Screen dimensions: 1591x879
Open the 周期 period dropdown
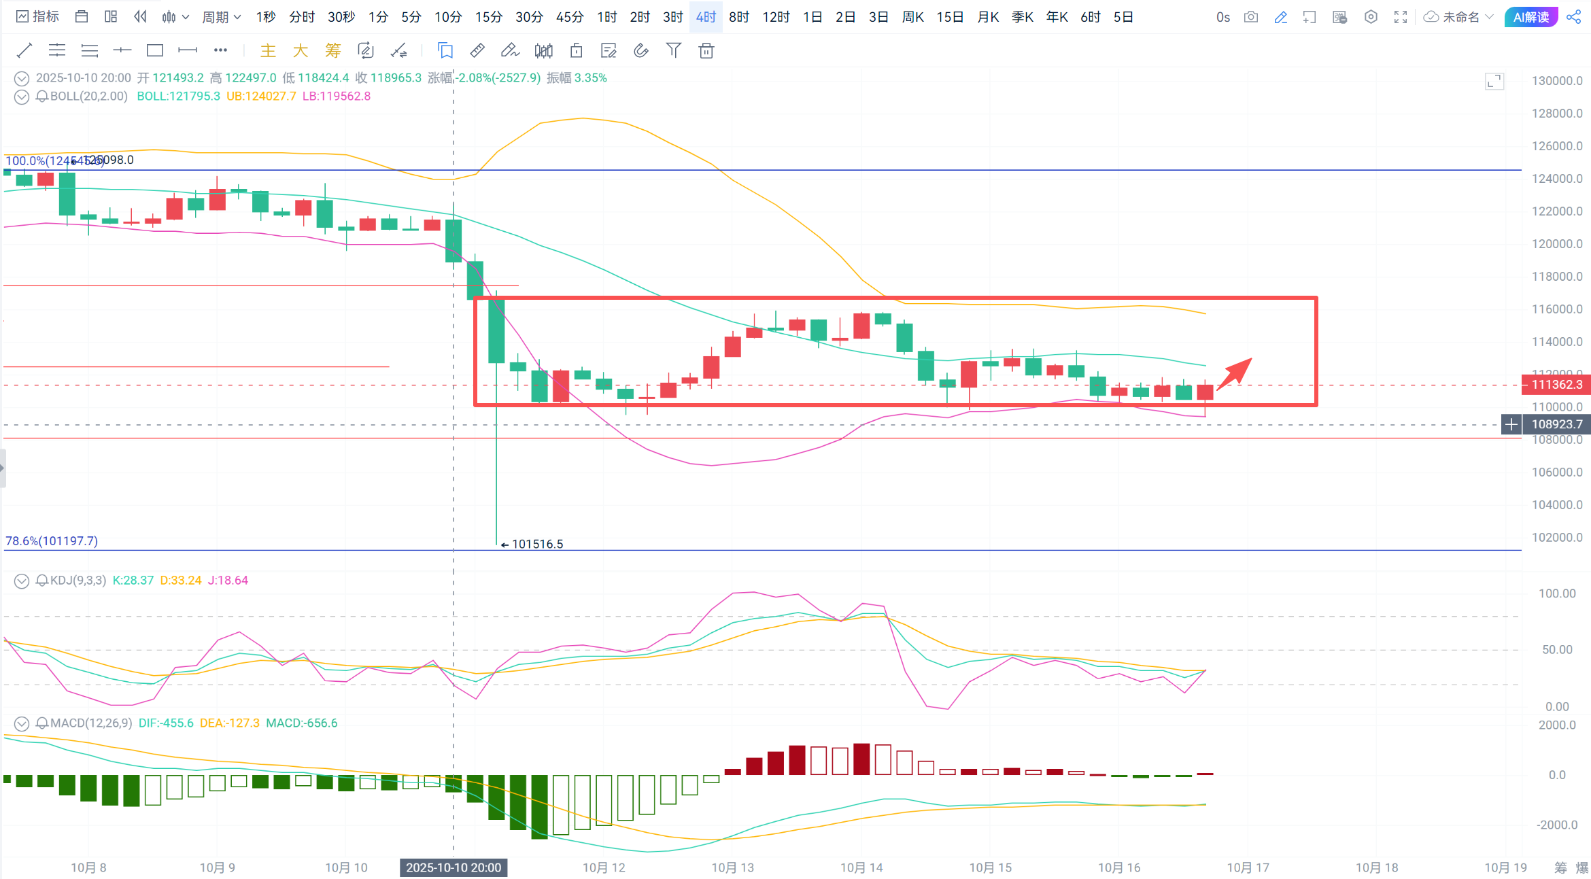221,17
